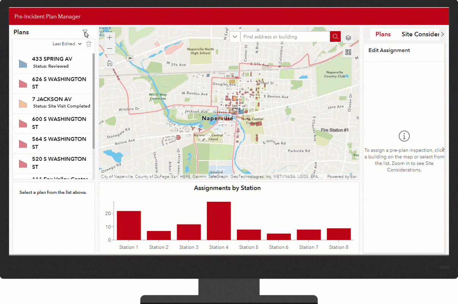Click the Station 4 bar in the chart
Image resolution: width=458 pixels, height=304 pixels.
coord(219,221)
